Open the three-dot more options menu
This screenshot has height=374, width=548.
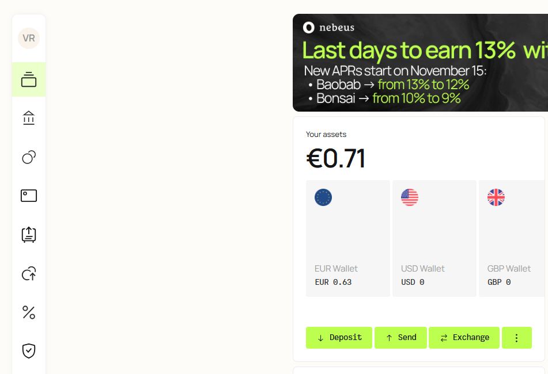(x=516, y=338)
